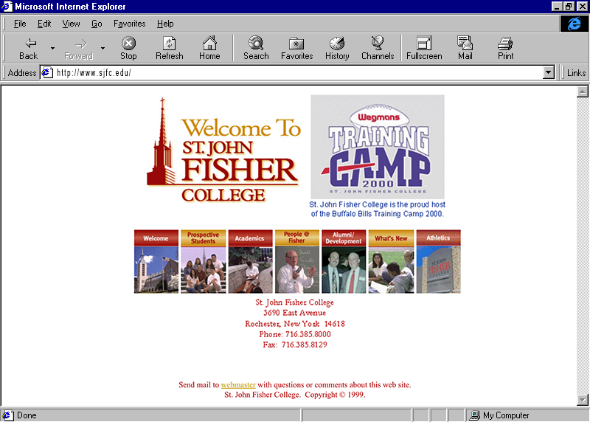
Task: Open the Alumni/Development tile
Action: coord(344,261)
